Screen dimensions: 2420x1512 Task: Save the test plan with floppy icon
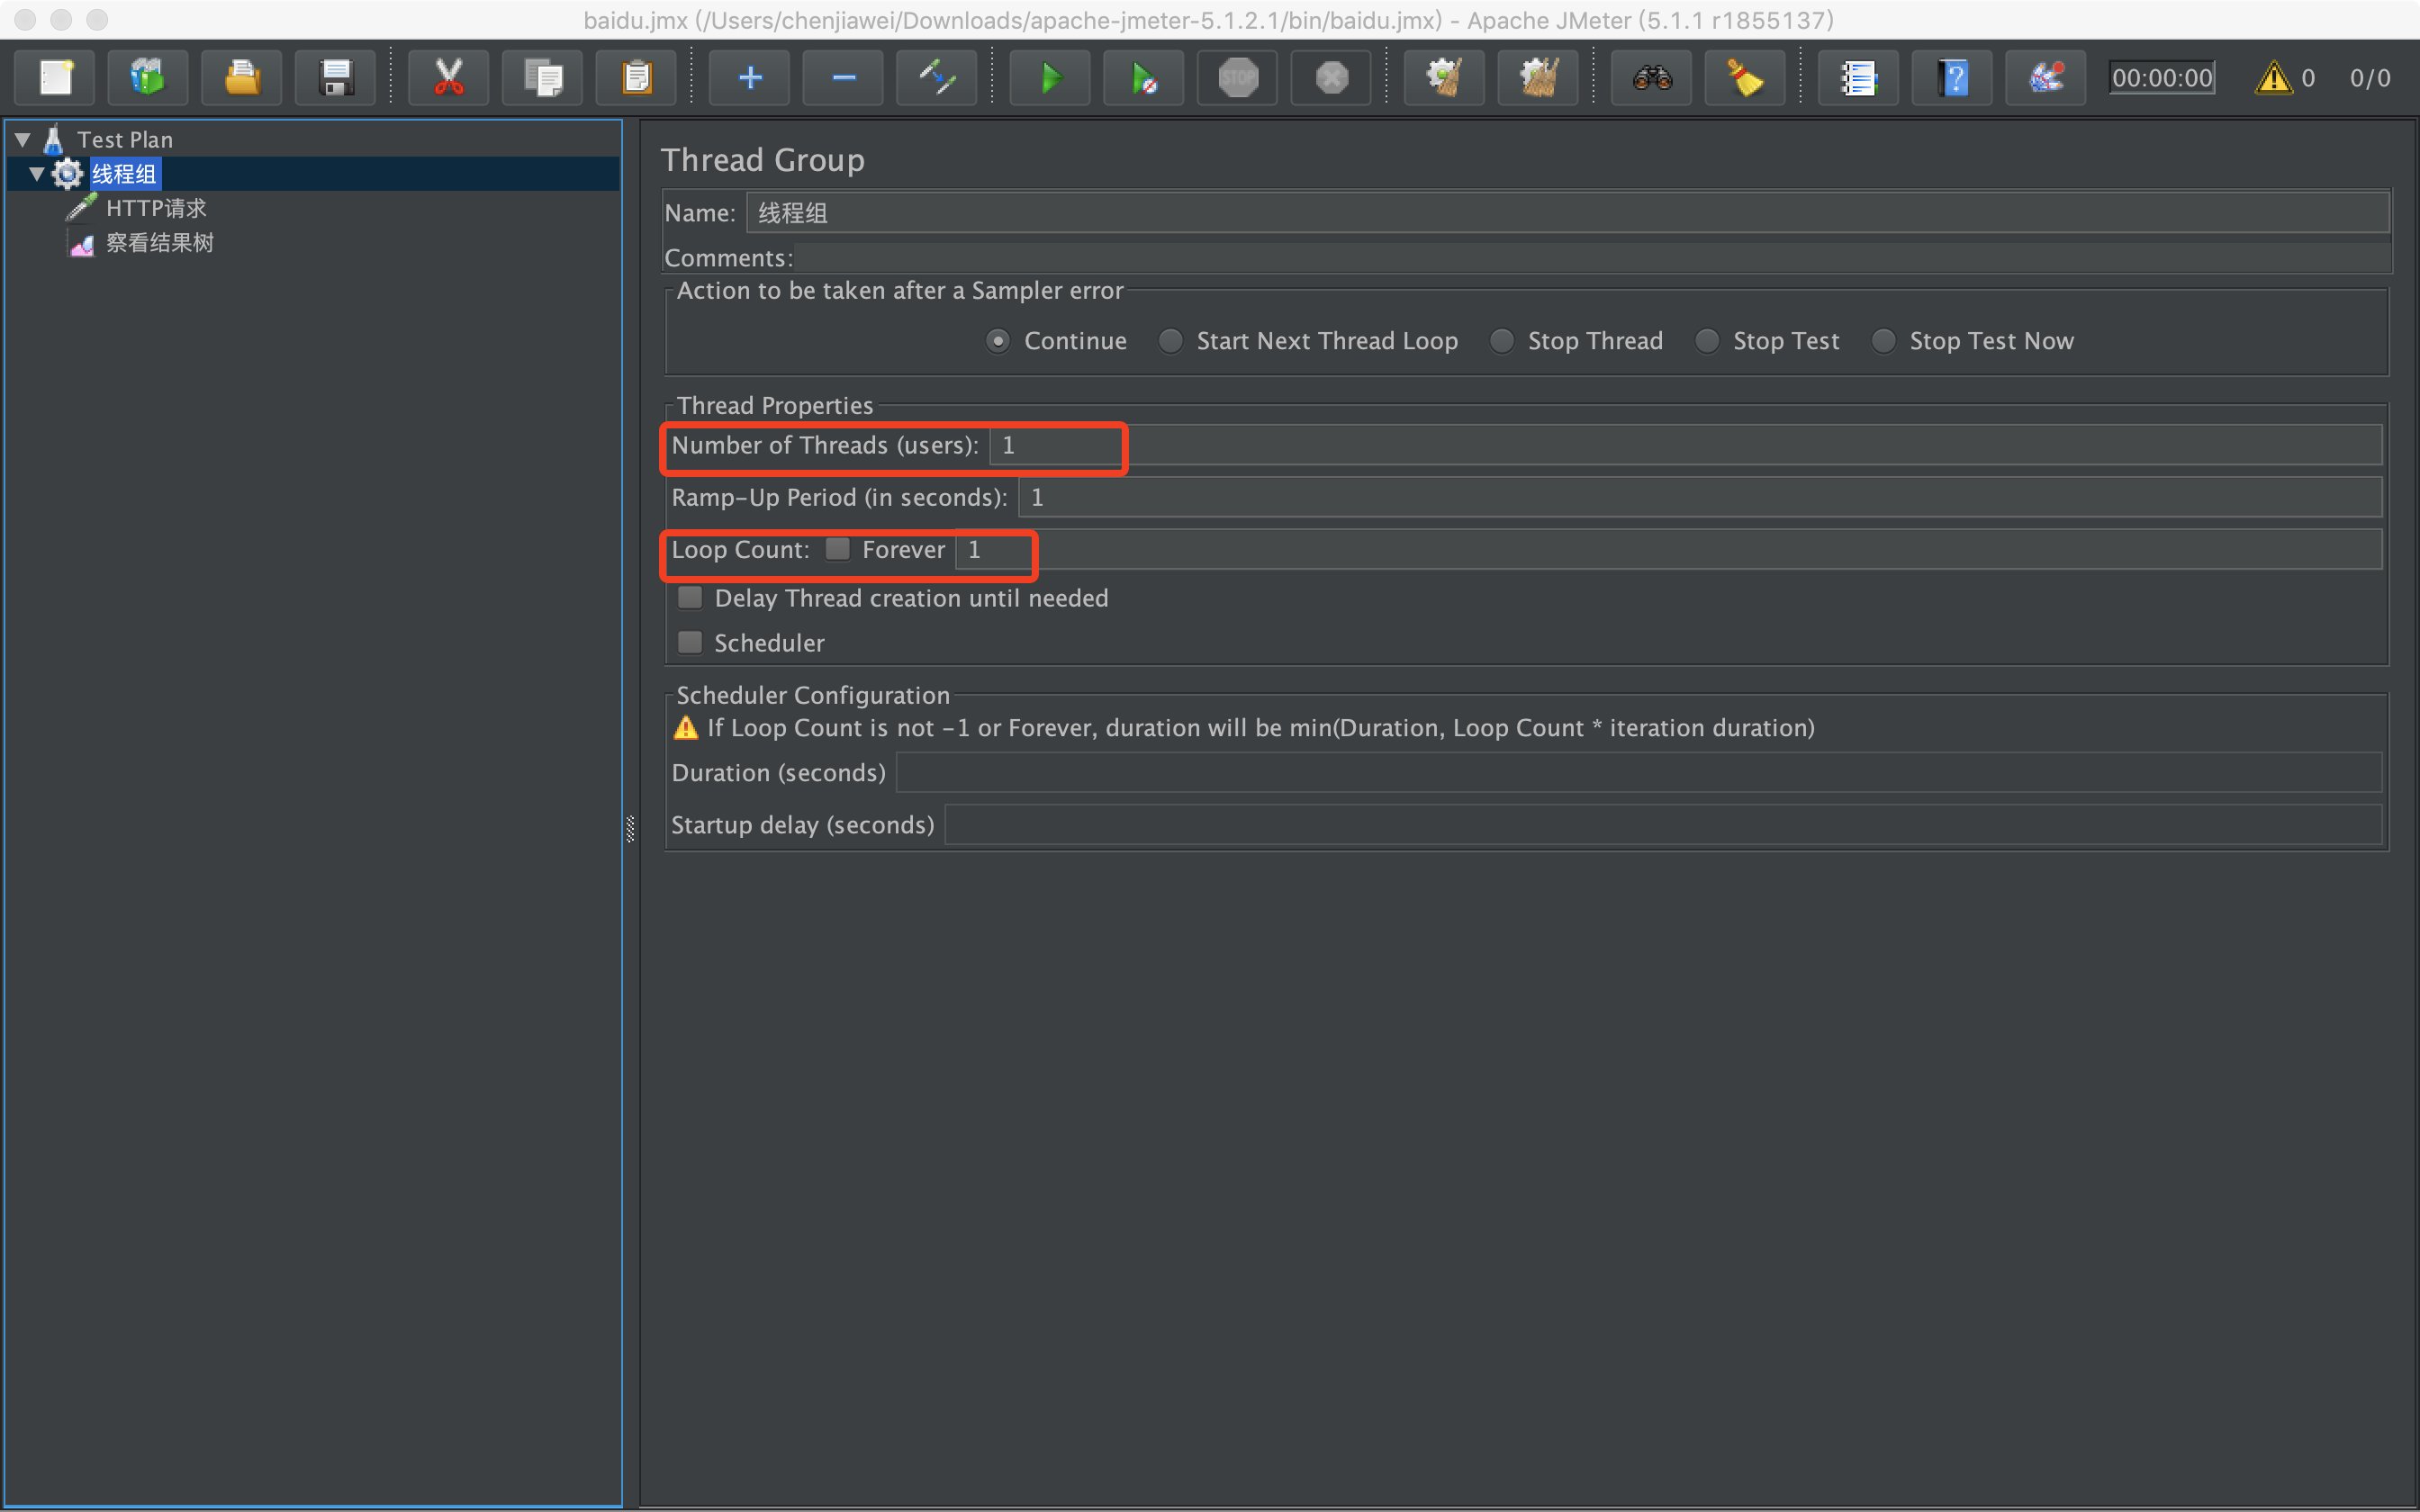[336, 78]
